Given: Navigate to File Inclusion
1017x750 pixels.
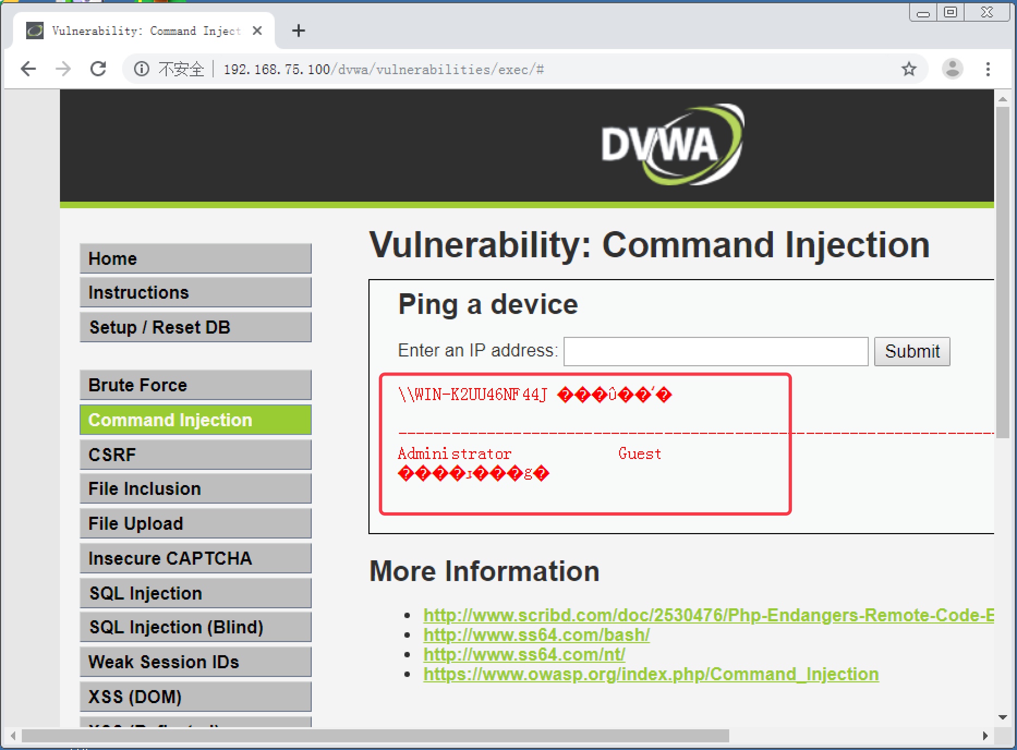Looking at the screenshot, I should click(196, 489).
